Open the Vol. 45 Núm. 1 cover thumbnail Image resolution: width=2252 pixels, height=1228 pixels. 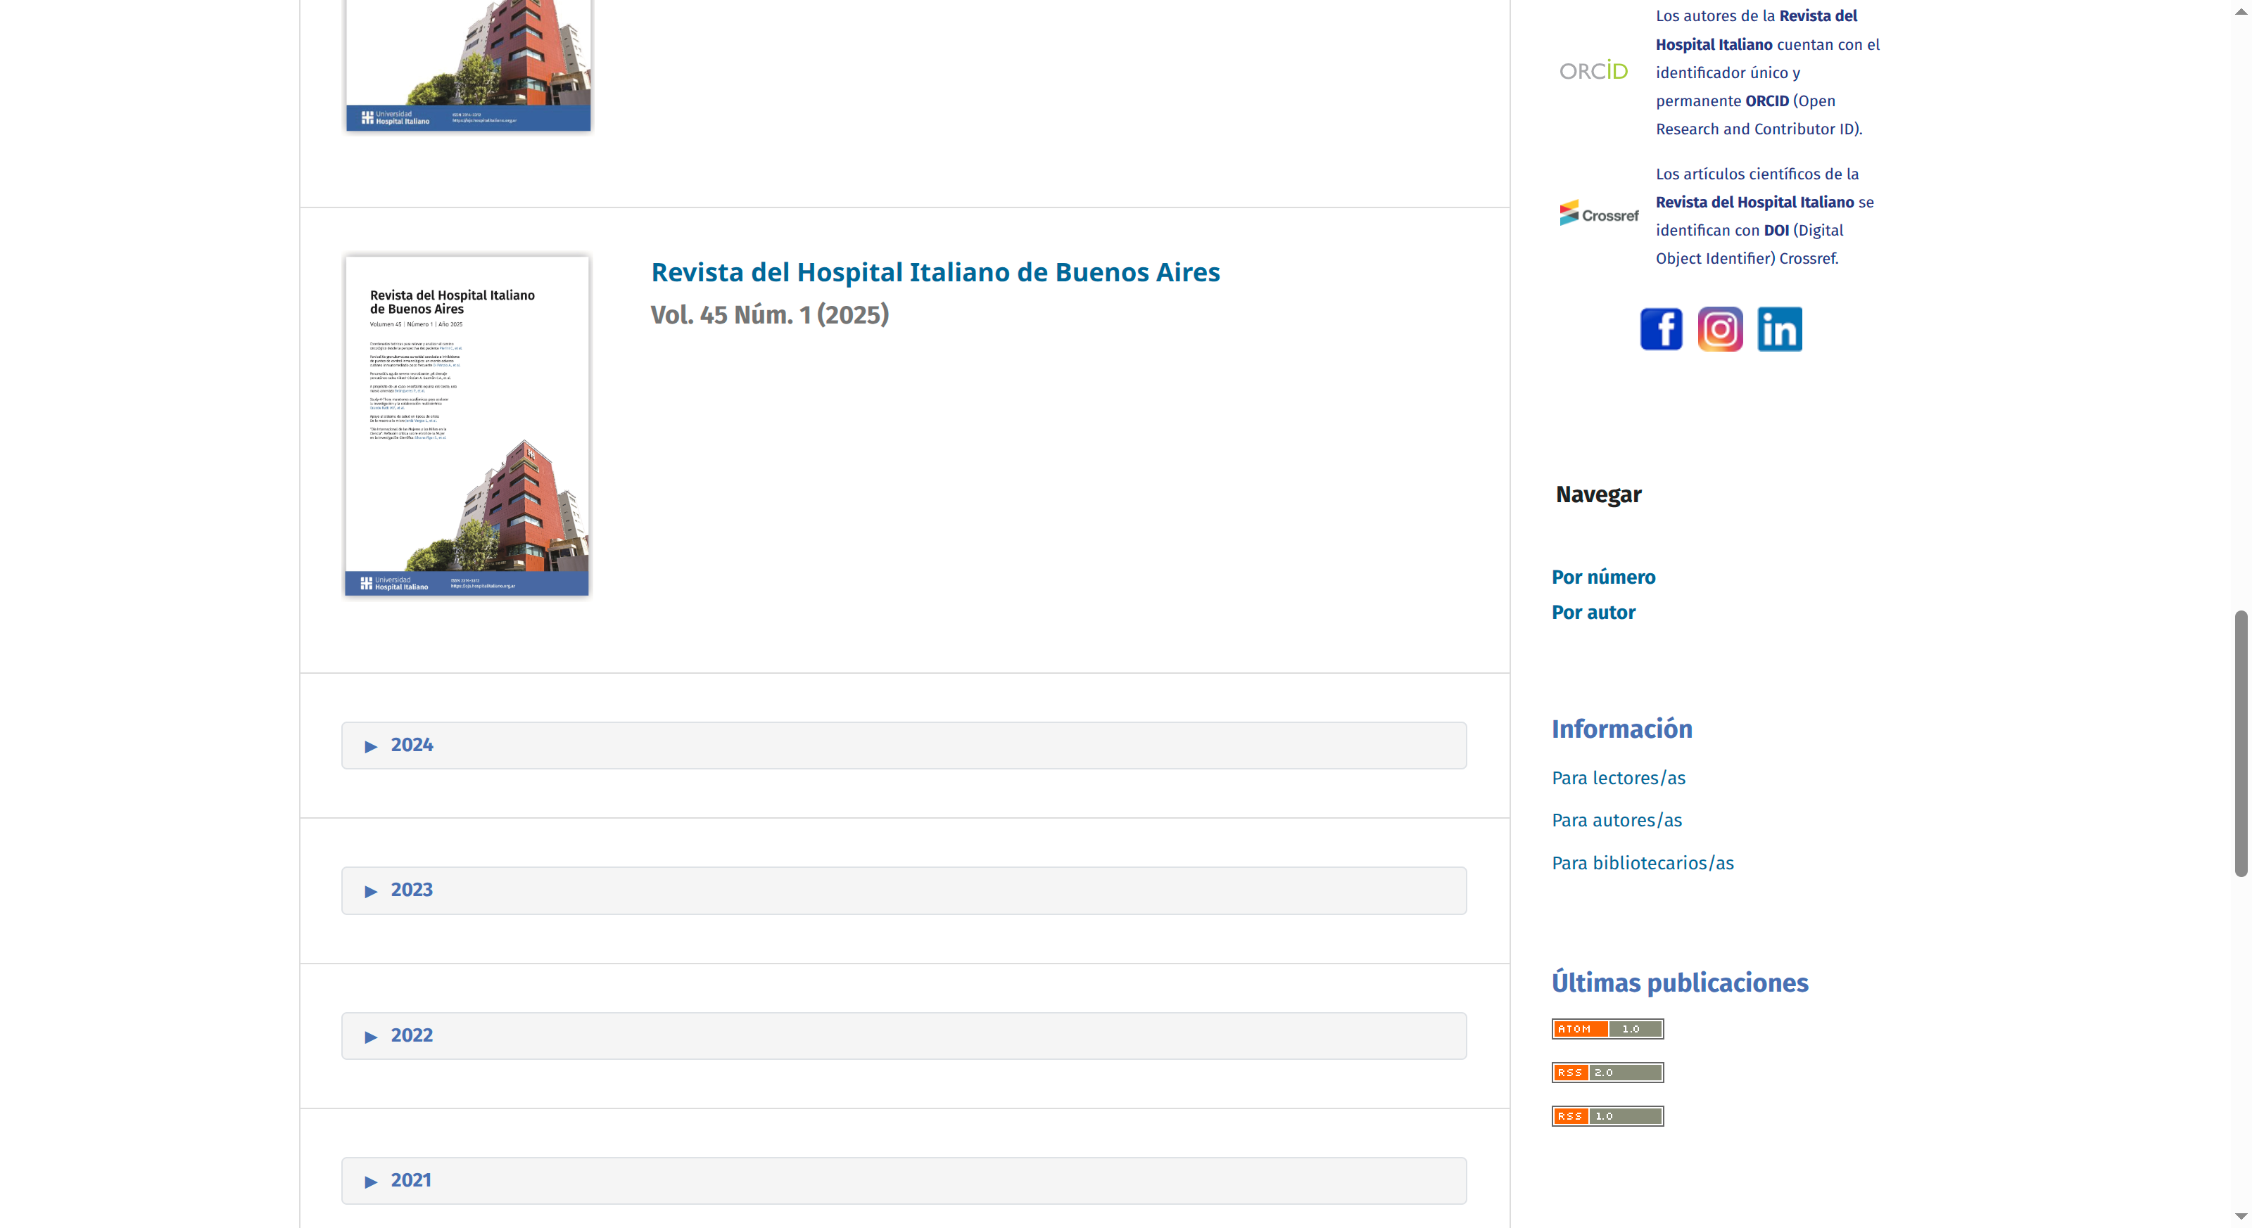(x=467, y=426)
